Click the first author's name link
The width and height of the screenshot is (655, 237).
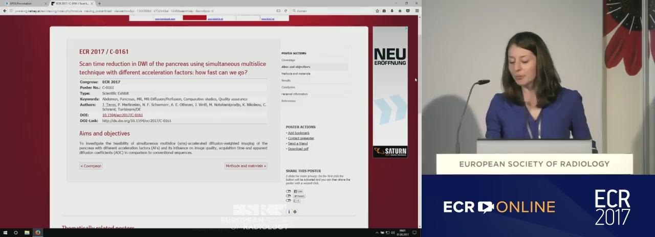109,105
